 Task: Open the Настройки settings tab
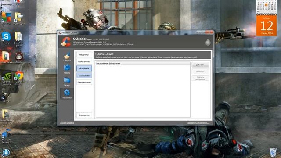point(84,55)
